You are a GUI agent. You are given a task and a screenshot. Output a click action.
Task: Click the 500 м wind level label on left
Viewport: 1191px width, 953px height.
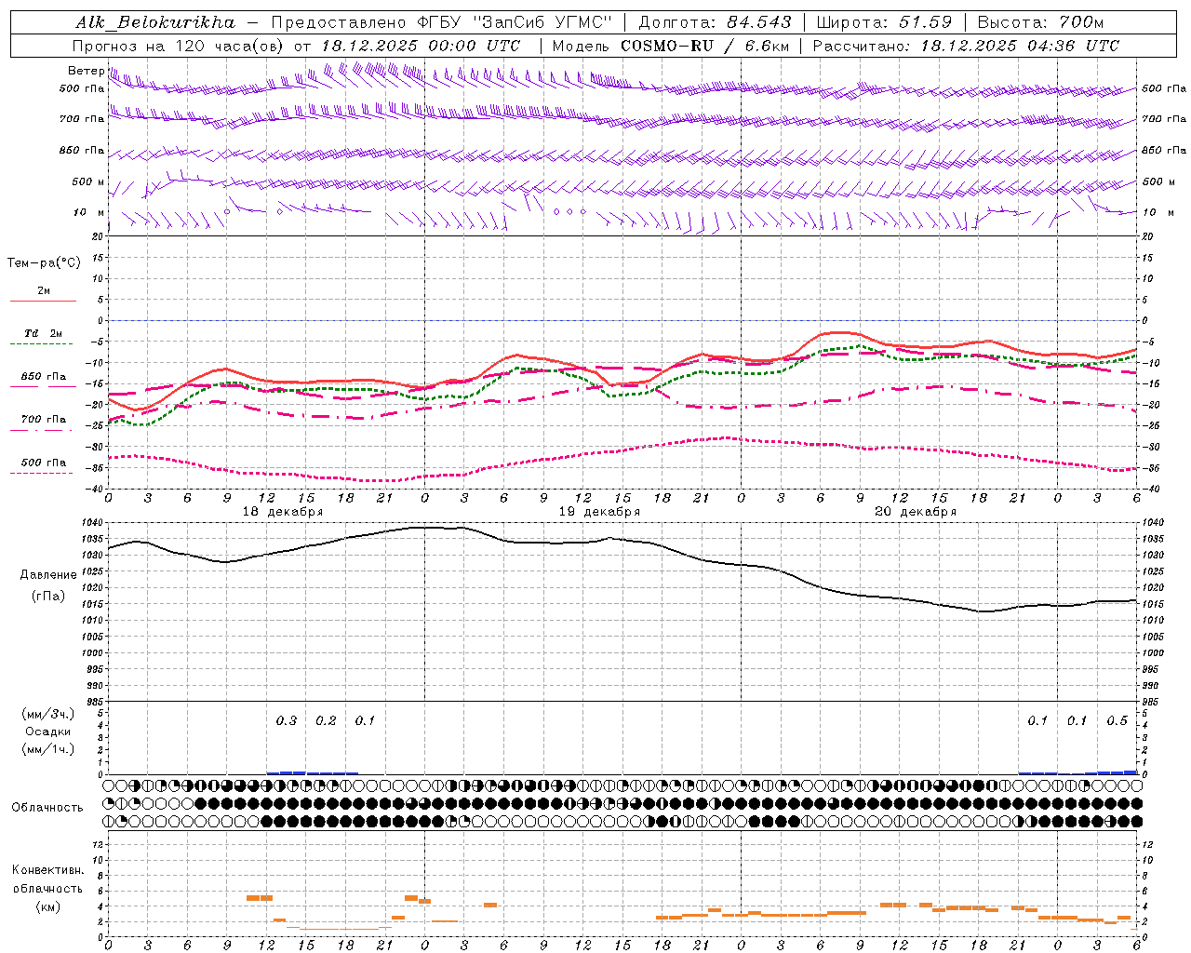[x=88, y=182]
